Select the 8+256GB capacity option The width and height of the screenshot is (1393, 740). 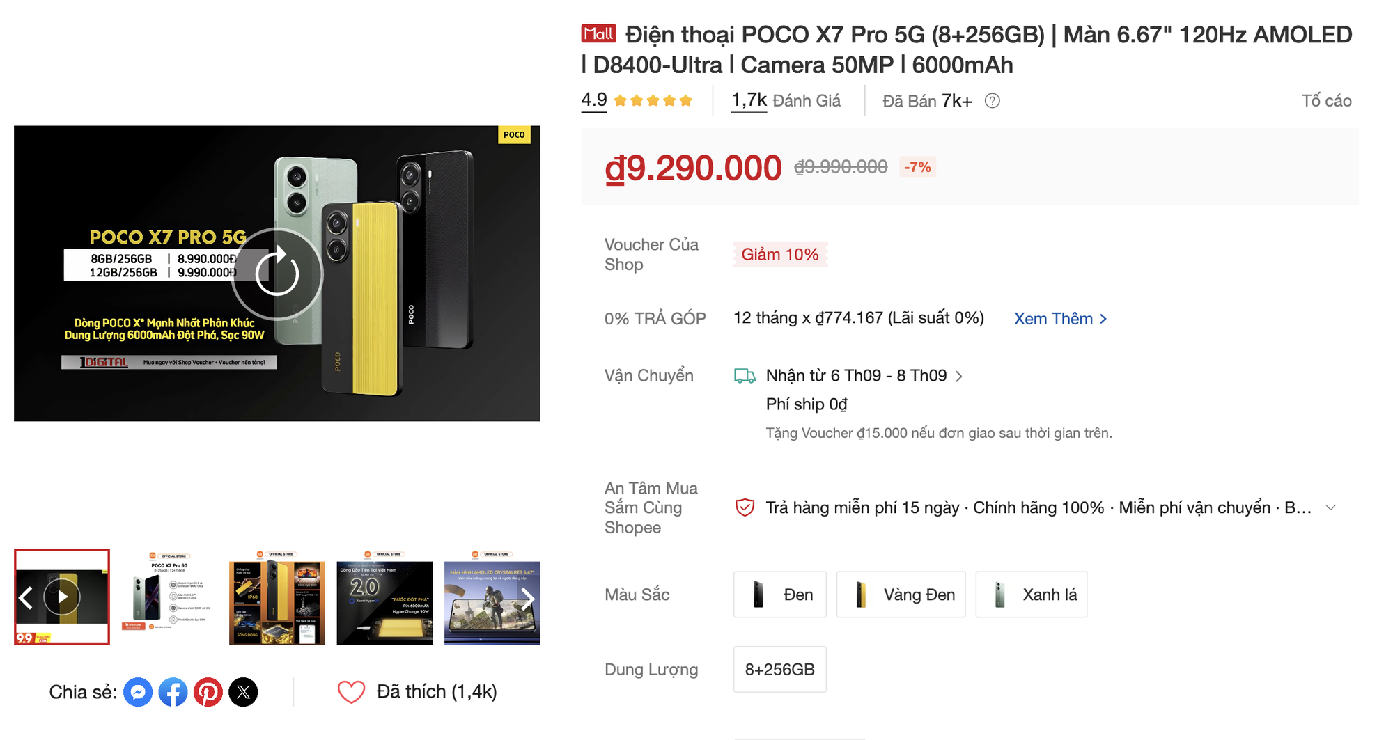point(779,669)
